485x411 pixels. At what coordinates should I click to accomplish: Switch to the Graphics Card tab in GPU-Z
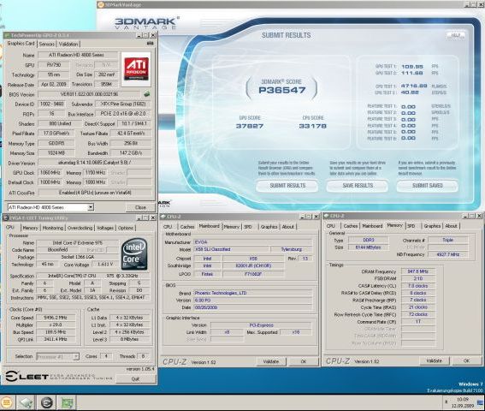click(x=21, y=44)
